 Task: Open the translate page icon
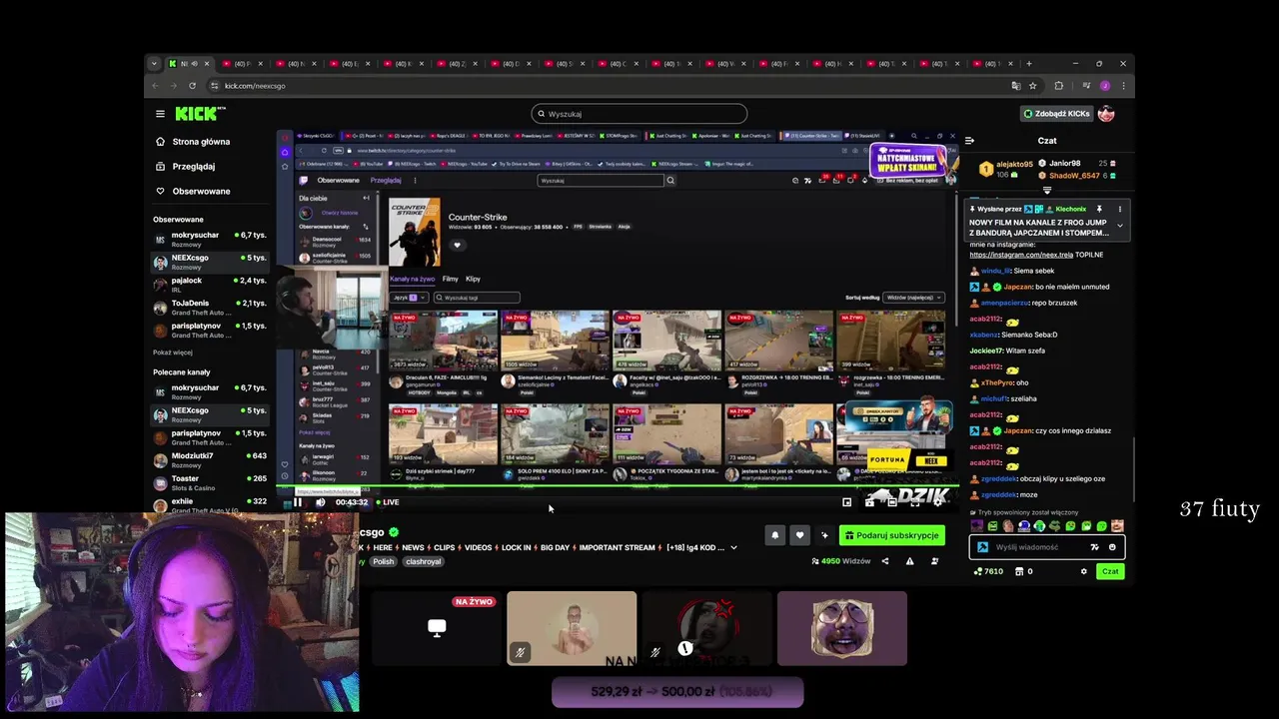(x=1016, y=86)
